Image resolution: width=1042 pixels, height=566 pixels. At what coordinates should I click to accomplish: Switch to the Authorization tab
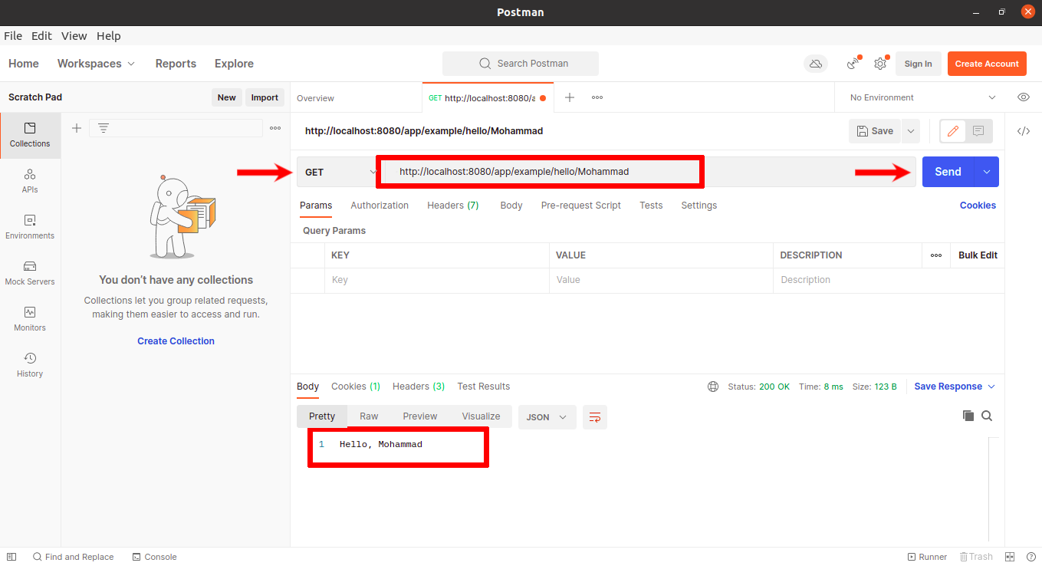[x=380, y=206]
